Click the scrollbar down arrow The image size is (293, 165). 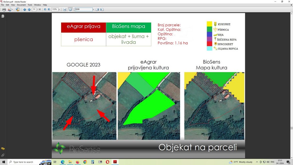pos(292,158)
